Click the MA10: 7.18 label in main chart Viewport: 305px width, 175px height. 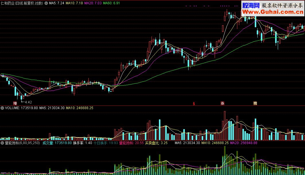click(x=74, y=3)
